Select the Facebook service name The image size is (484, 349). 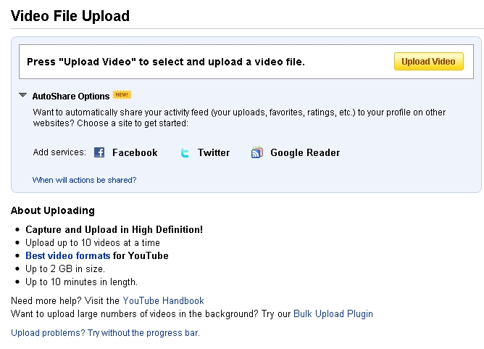[x=135, y=152]
